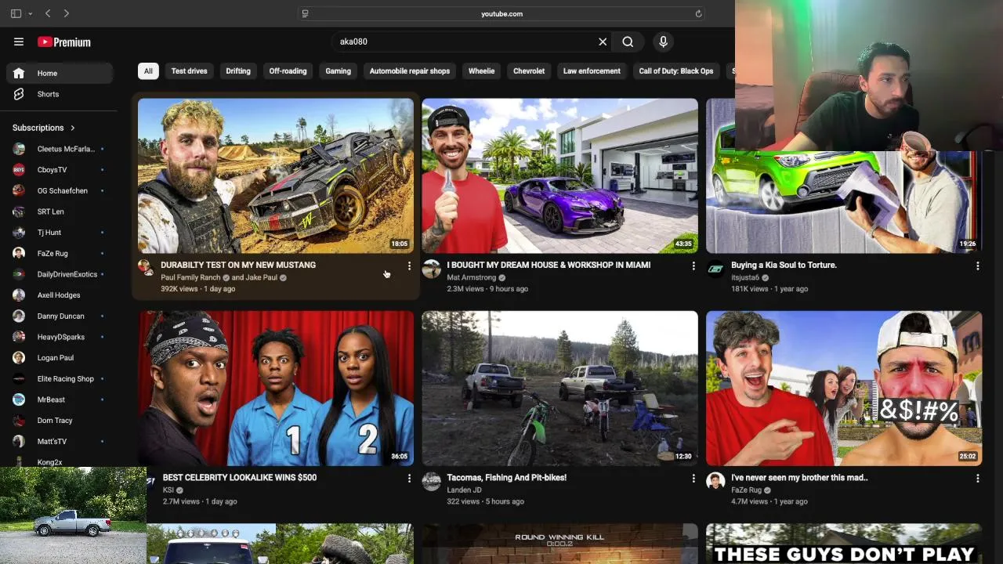The width and height of the screenshot is (1003, 564).
Task: Open the YouTube hamburger guide menu
Action: [x=19, y=42]
